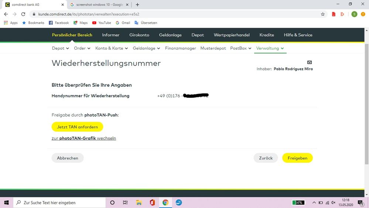The image size is (369, 208).
Task: Open the Übersetzen bookmark
Action: pos(146,23)
